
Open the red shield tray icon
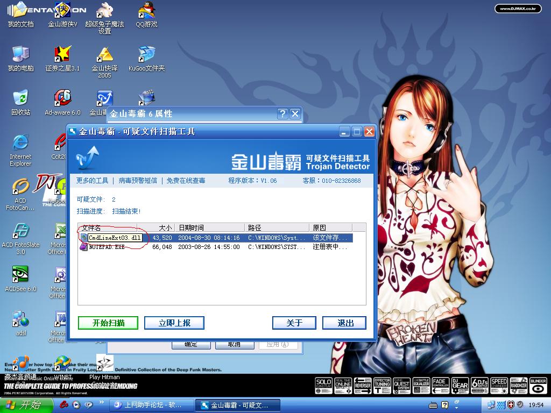click(x=511, y=405)
